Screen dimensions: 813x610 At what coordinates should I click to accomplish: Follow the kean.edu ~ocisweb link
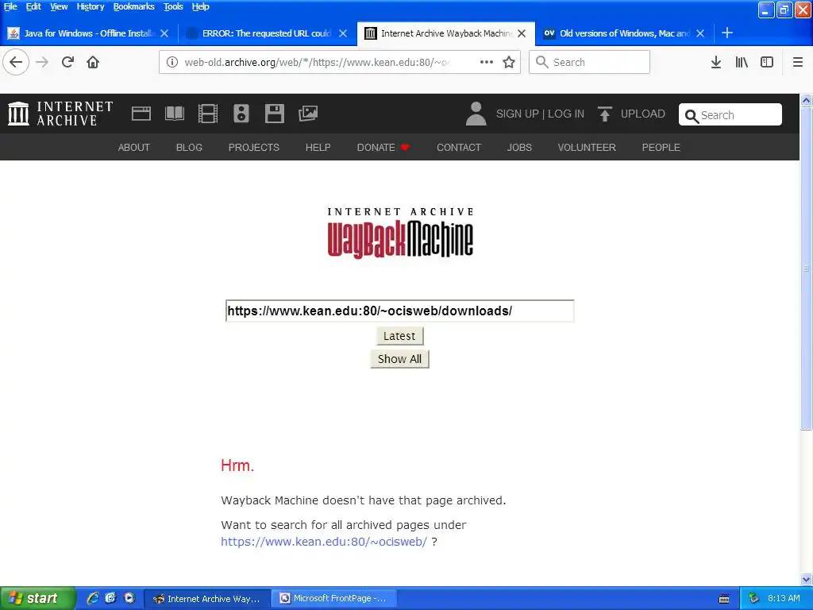click(324, 542)
